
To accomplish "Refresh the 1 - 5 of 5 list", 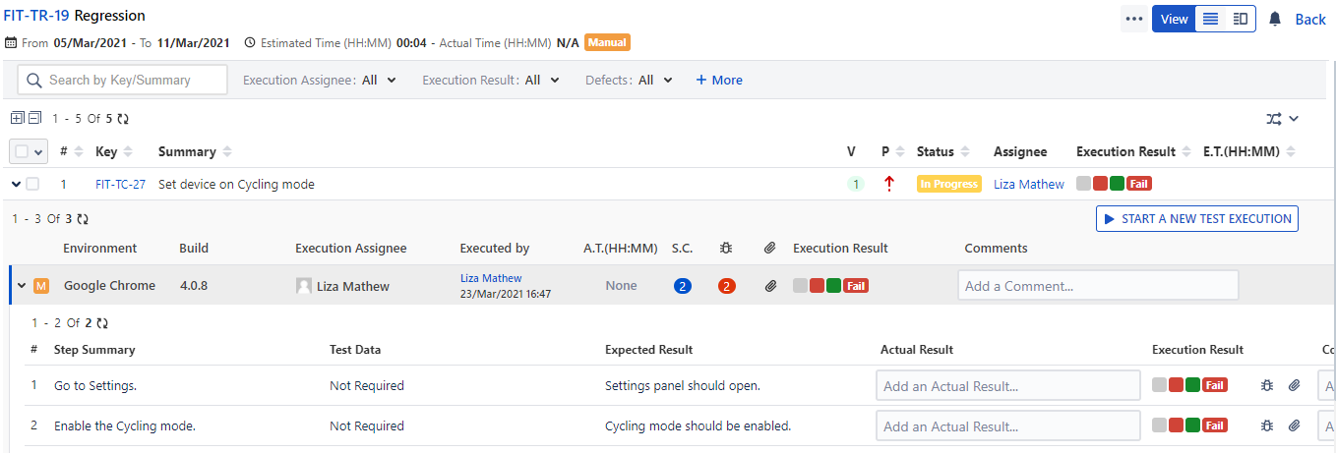I will pos(123,118).
